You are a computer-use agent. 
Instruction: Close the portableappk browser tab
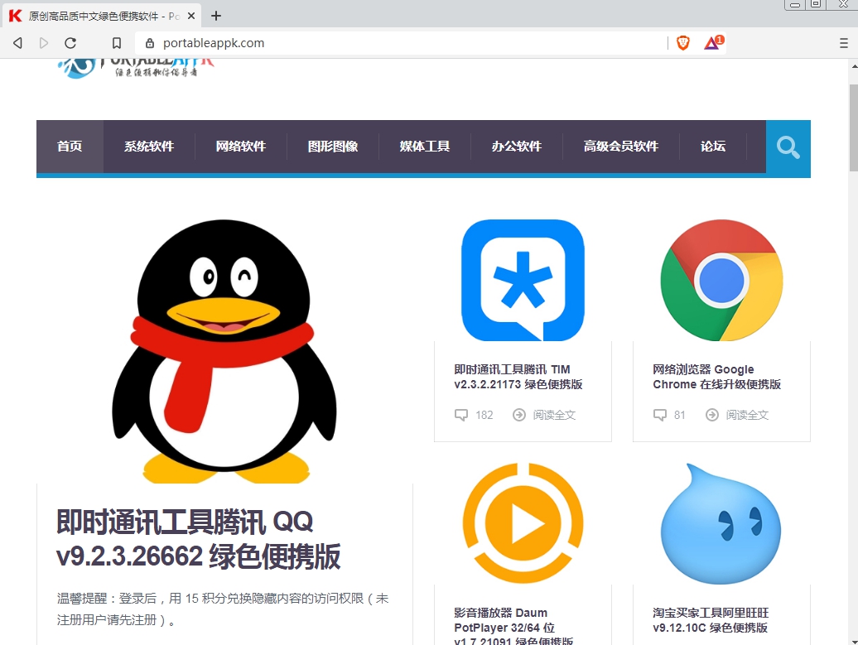pyautogui.click(x=191, y=16)
